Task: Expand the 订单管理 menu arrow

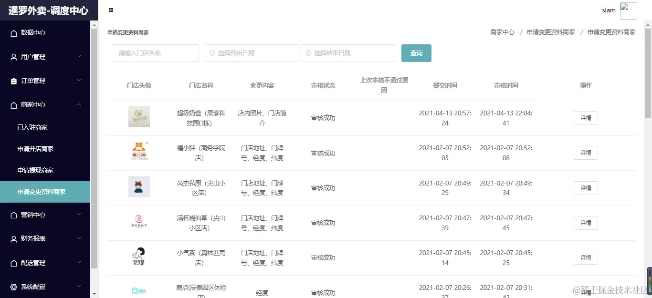Action: pyautogui.click(x=79, y=80)
